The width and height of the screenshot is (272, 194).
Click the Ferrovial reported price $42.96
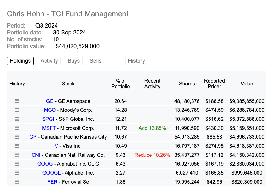[x=215, y=182]
